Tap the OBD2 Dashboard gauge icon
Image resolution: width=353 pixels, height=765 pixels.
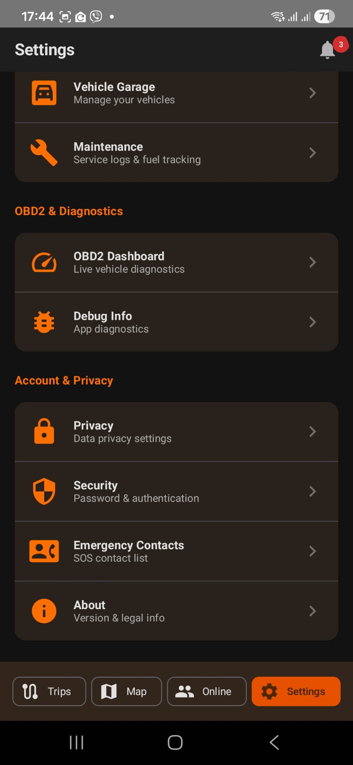click(44, 262)
